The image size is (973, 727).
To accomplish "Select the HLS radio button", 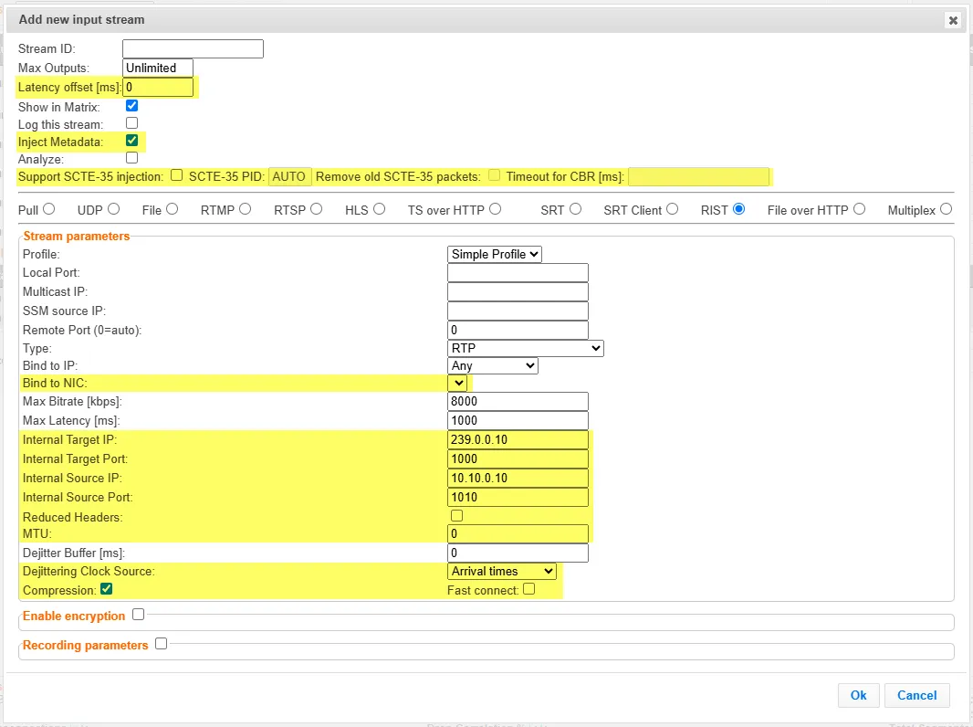I will [x=379, y=209].
